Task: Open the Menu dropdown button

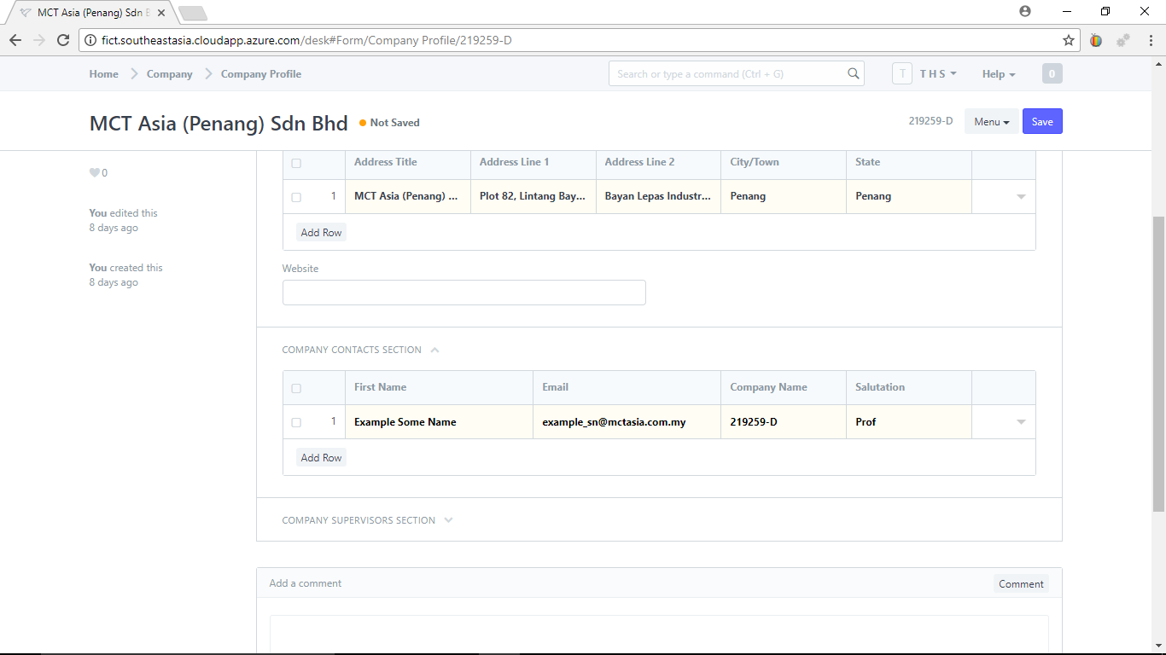Action: pos(992,122)
